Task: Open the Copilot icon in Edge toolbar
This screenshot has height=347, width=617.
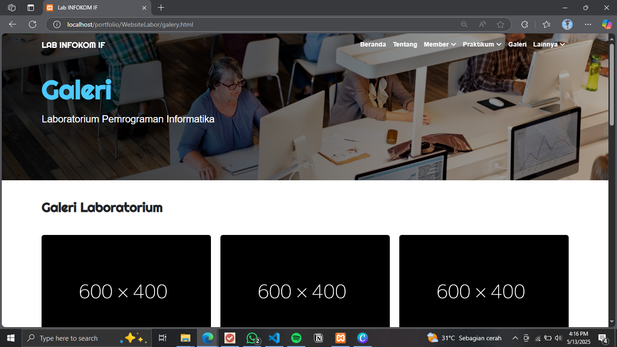Action: (x=607, y=24)
